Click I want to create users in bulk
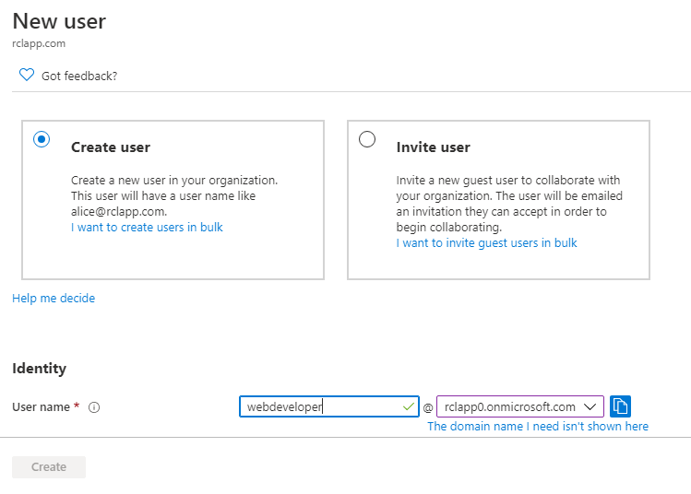Viewport: 691px width, 494px height. pos(147,228)
